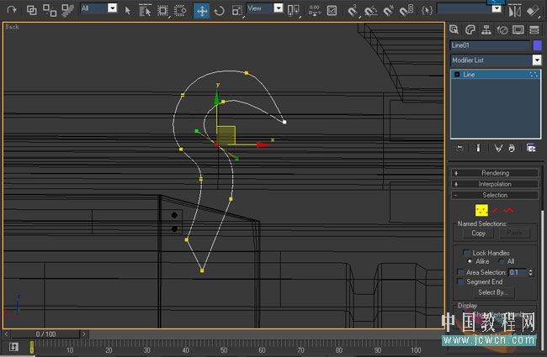Viewport: 547px width, 357px height.
Task: Click the time slider next frame arrow
Action: (83, 334)
